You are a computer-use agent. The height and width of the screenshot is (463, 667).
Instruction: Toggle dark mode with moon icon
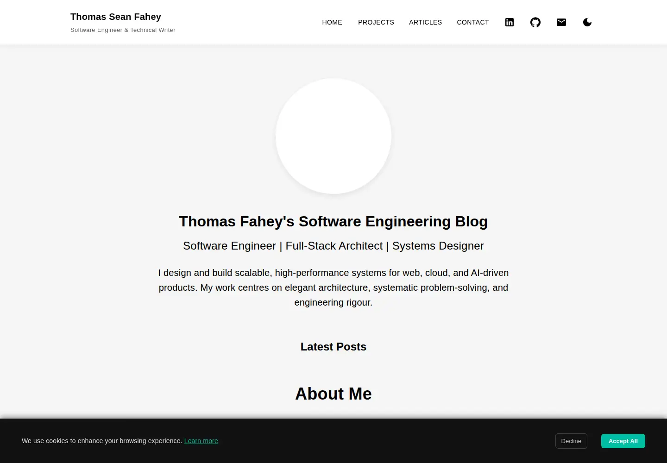[587, 22]
